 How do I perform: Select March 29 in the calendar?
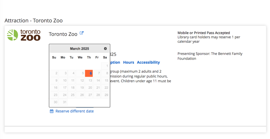105,95
